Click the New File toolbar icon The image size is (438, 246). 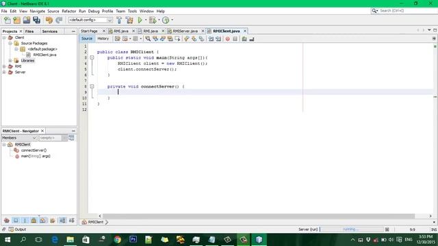8,20
